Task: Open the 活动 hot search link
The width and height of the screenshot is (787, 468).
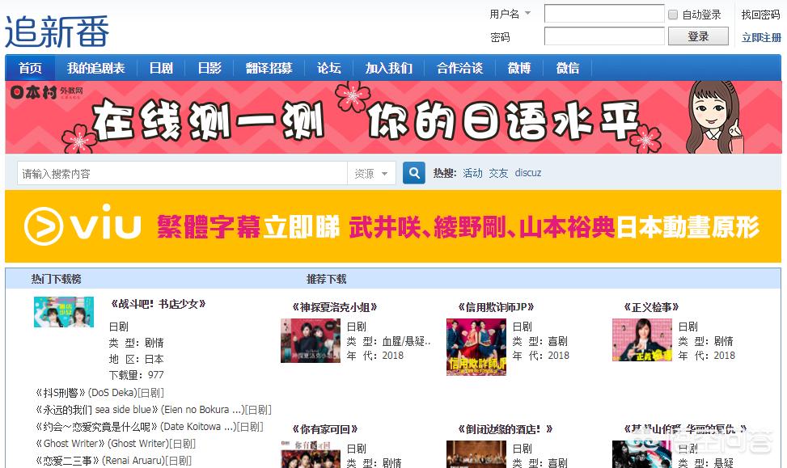Action: tap(472, 173)
